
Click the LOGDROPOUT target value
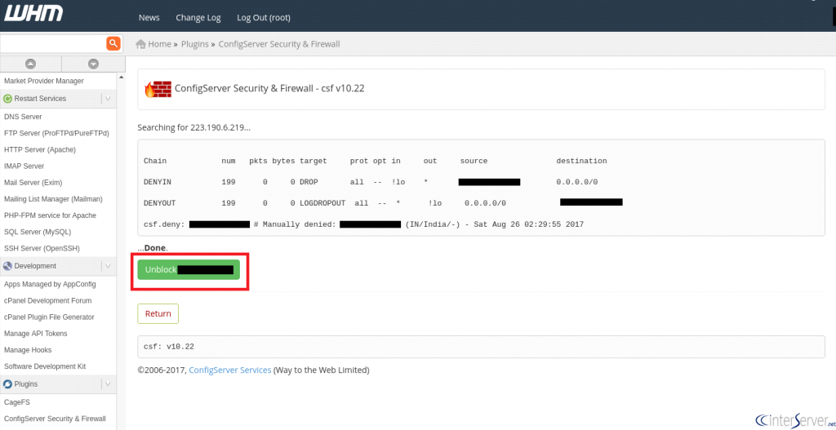click(322, 203)
